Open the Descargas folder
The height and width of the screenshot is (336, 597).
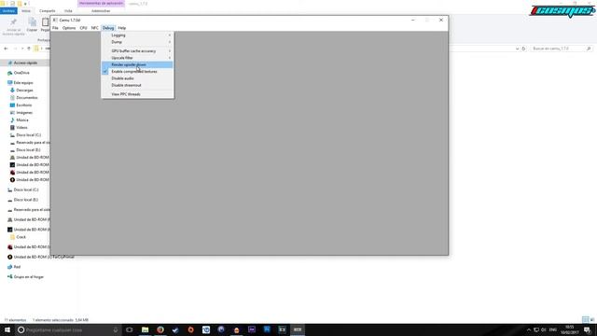[x=24, y=91]
